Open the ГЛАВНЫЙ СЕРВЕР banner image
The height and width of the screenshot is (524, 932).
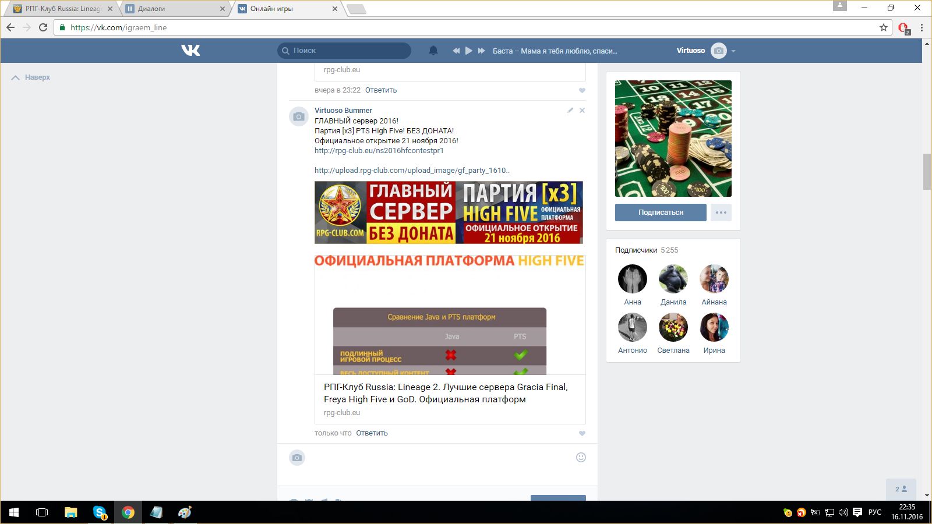click(449, 213)
